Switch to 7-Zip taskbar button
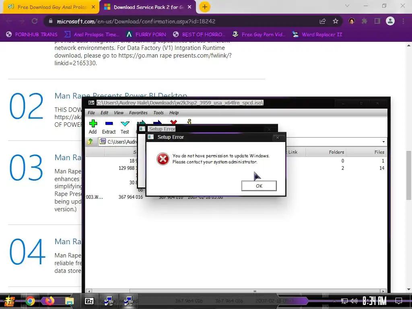The width and height of the screenshot is (412, 309). [89, 301]
